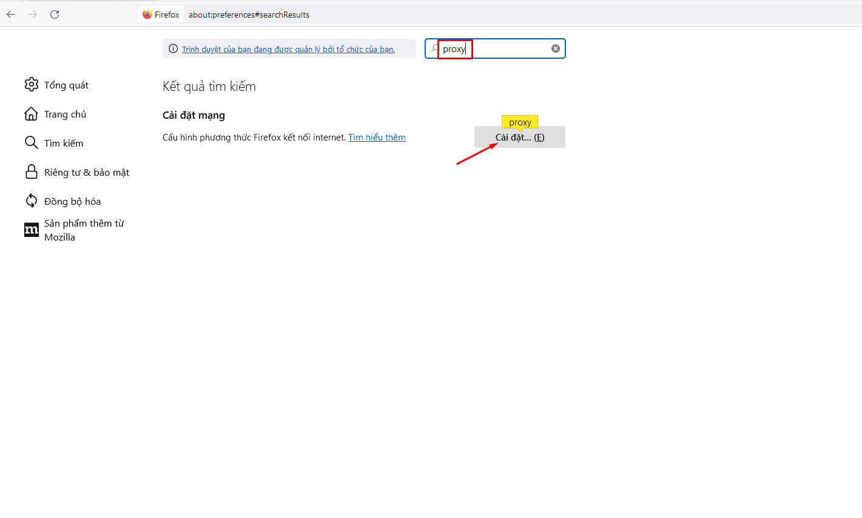The image size is (862, 518).
Task: Go back using the browser back arrow
Action: click(11, 15)
